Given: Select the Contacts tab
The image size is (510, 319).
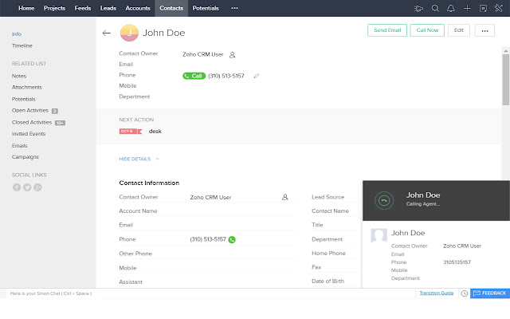Looking at the screenshot, I should click(x=171, y=8).
